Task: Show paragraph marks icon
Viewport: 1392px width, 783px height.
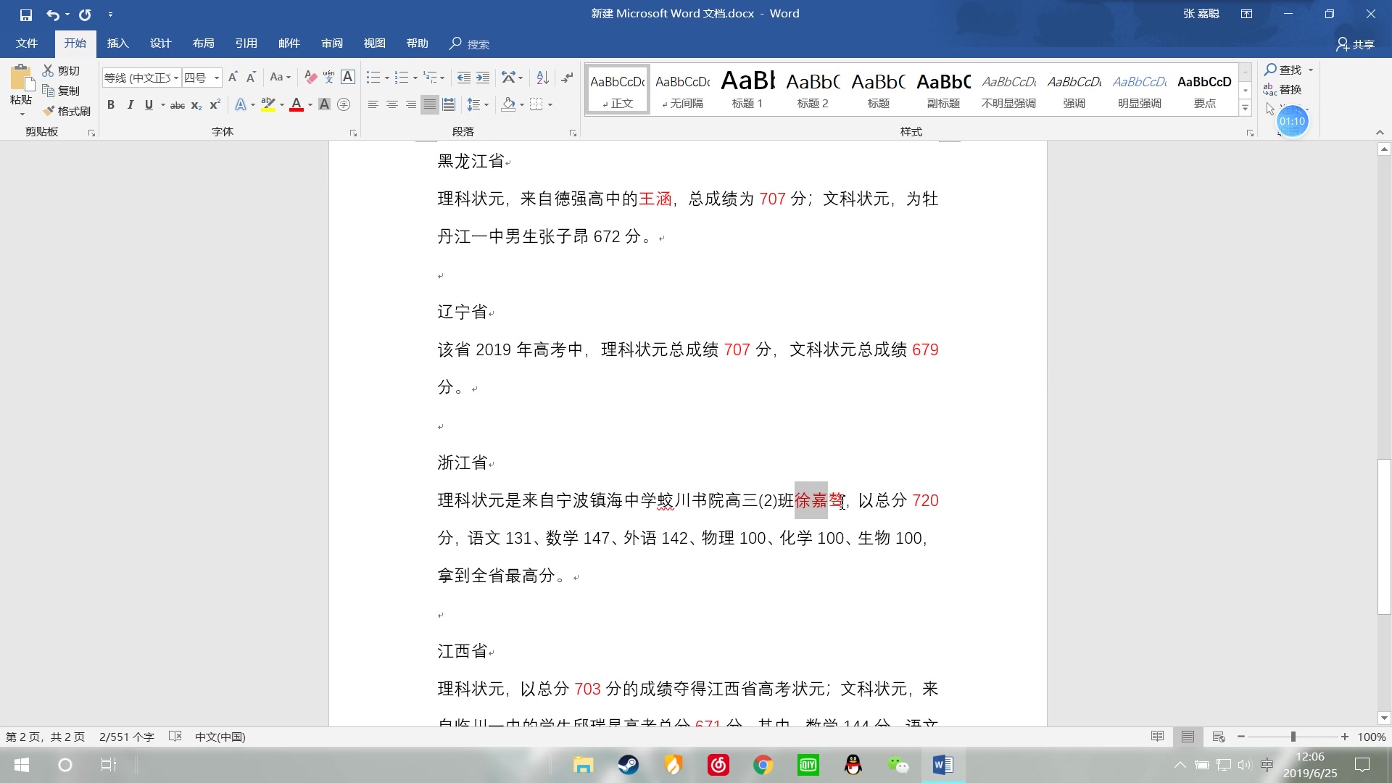Action: pos(567,77)
